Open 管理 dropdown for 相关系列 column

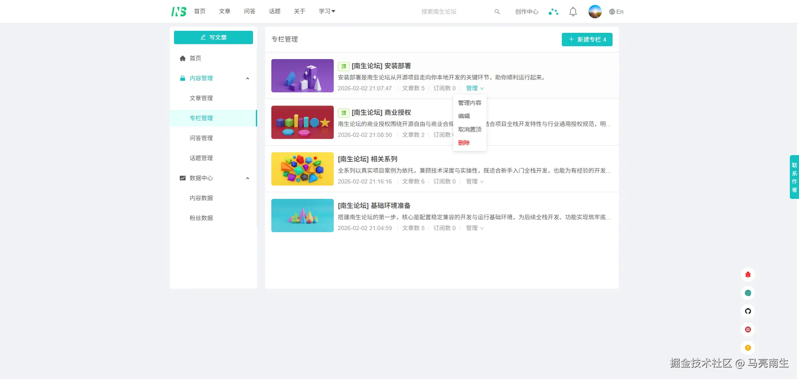coord(474,181)
